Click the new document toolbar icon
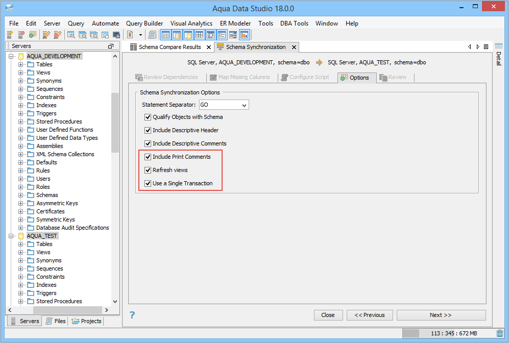The height and width of the screenshot is (343, 509). [130, 34]
